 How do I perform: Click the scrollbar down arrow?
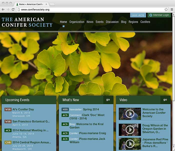click(174, 147)
